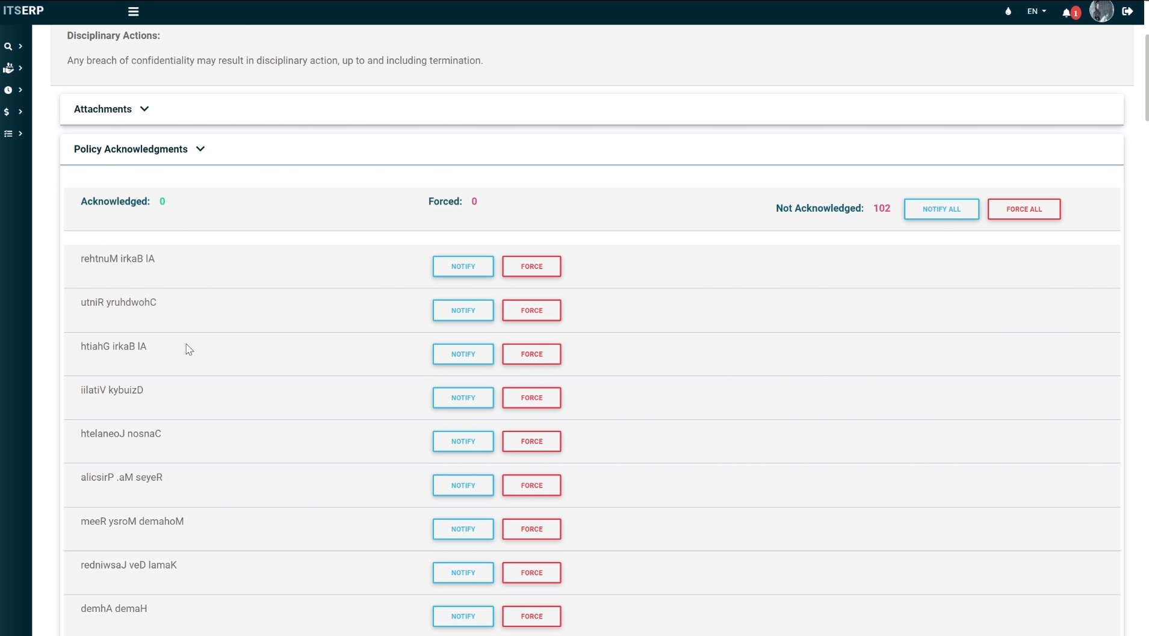Screen dimensions: 1149x636
Task: Click the ITSERP logo
Action: 23,11
